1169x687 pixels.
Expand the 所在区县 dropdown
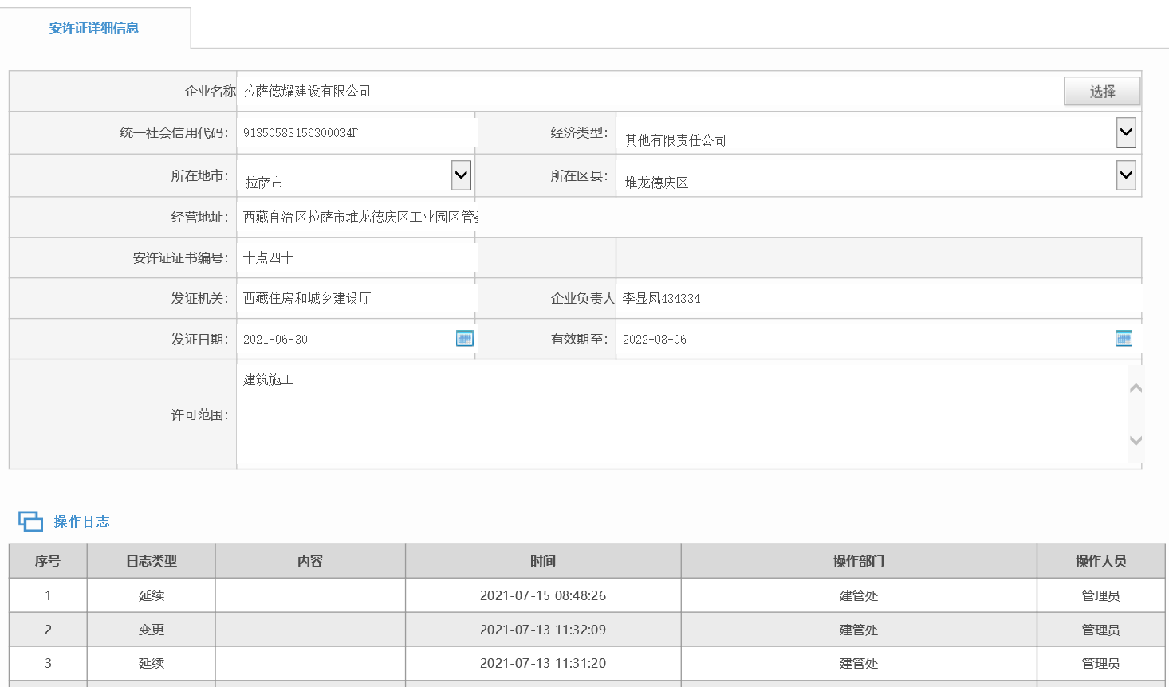coord(1125,175)
